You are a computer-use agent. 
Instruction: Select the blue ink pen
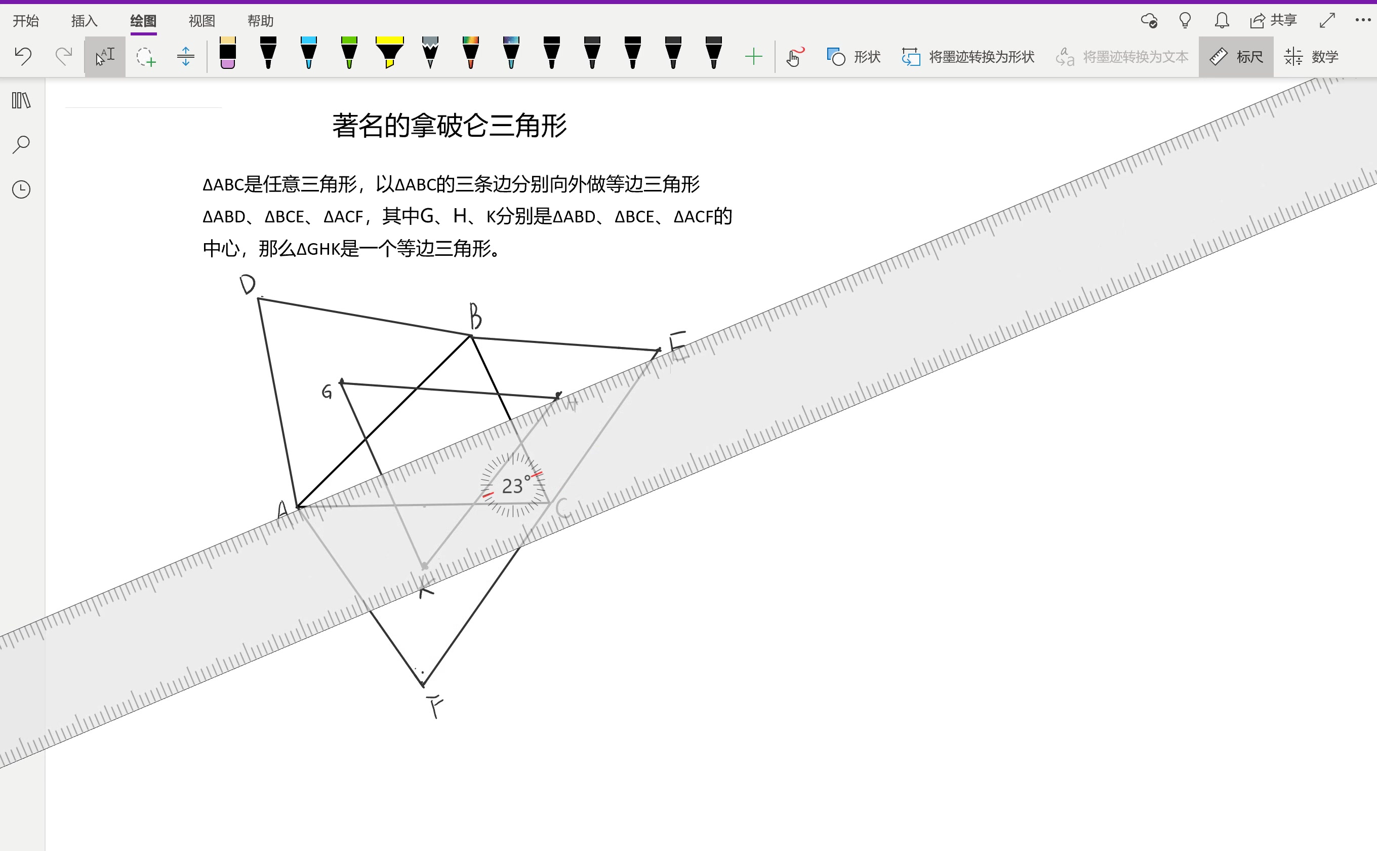click(x=308, y=55)
